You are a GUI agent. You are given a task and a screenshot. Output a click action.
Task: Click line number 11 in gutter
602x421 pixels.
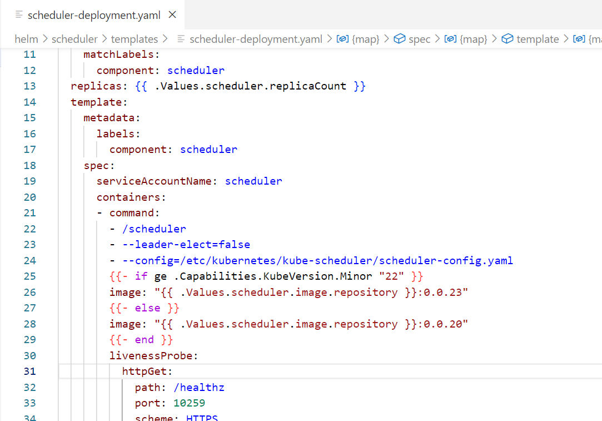click(29, 55)
